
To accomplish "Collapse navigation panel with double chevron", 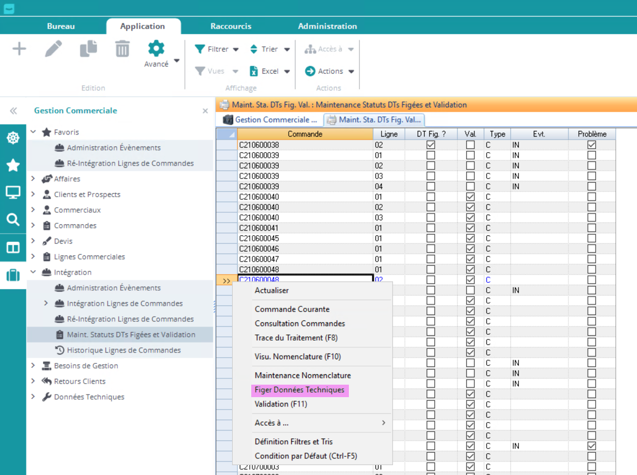I will (13, 111).
